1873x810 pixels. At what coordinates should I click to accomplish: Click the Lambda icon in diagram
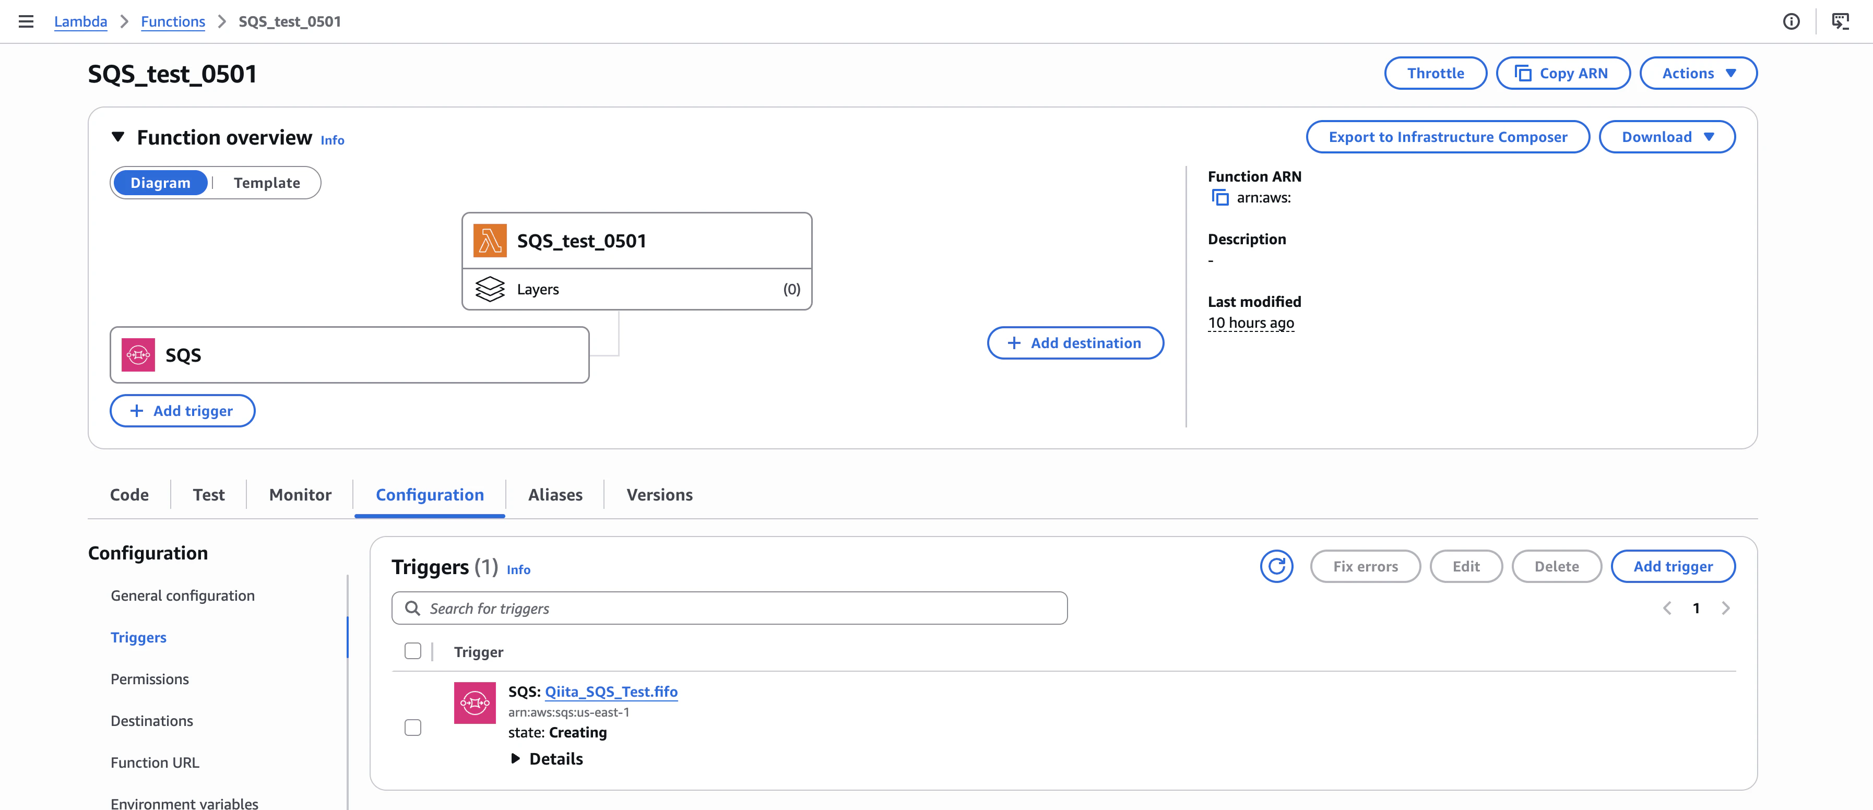[x=490, y=241]
